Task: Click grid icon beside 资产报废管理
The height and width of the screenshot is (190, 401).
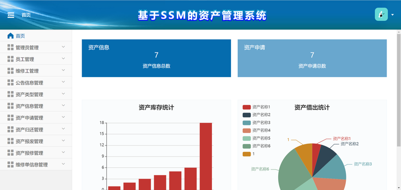Action: point(11,141)
